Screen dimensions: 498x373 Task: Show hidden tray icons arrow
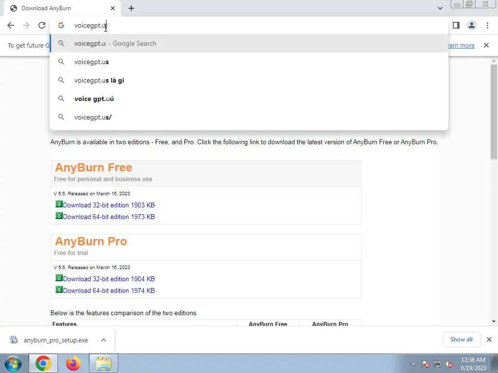click(413, 364)
